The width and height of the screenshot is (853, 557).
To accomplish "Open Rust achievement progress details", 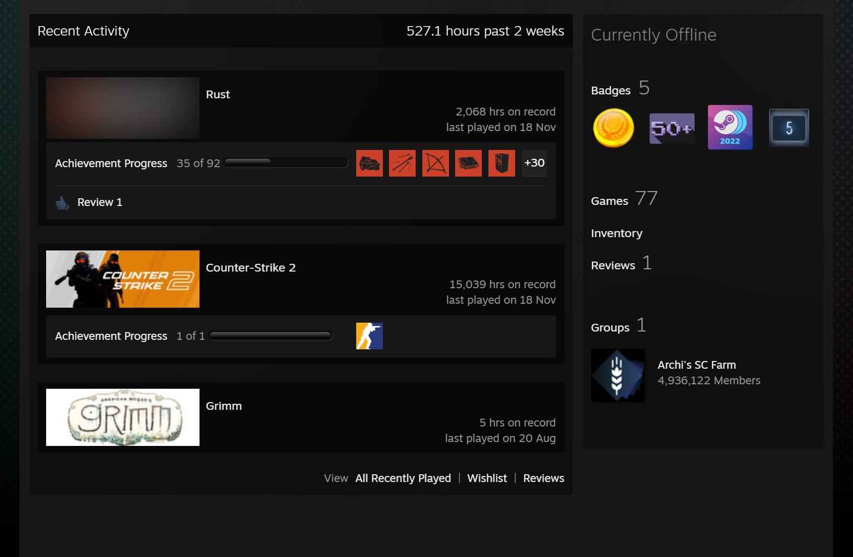I will 111,163.
